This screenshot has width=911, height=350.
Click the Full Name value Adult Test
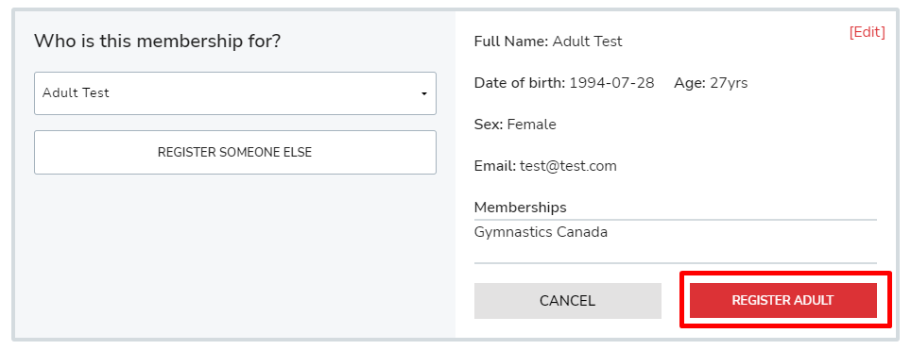pyautogui.click(x=588, y=42)
